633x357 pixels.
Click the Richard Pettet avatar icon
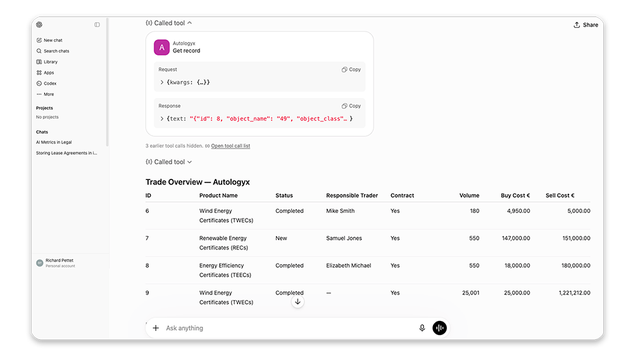pos(39,263)
